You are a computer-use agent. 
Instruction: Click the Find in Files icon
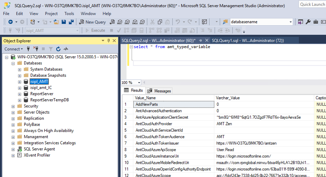point(225,22)
